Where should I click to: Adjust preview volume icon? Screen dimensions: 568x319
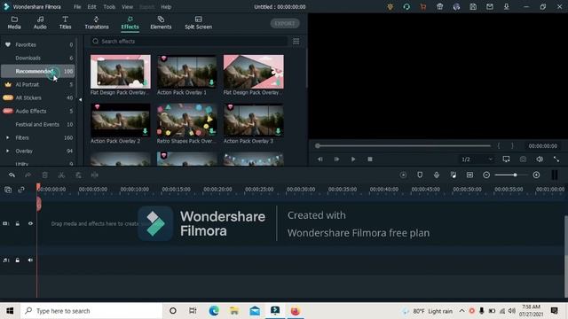pos(540,159)
